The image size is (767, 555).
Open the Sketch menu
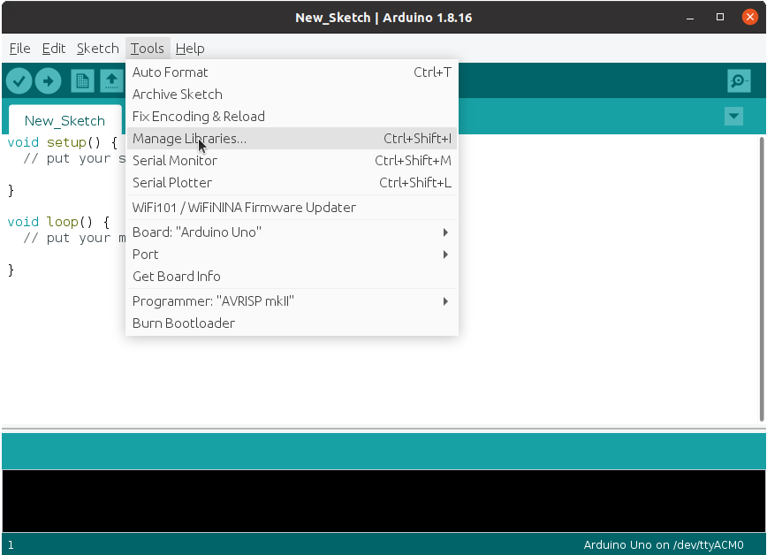(98, 49)
